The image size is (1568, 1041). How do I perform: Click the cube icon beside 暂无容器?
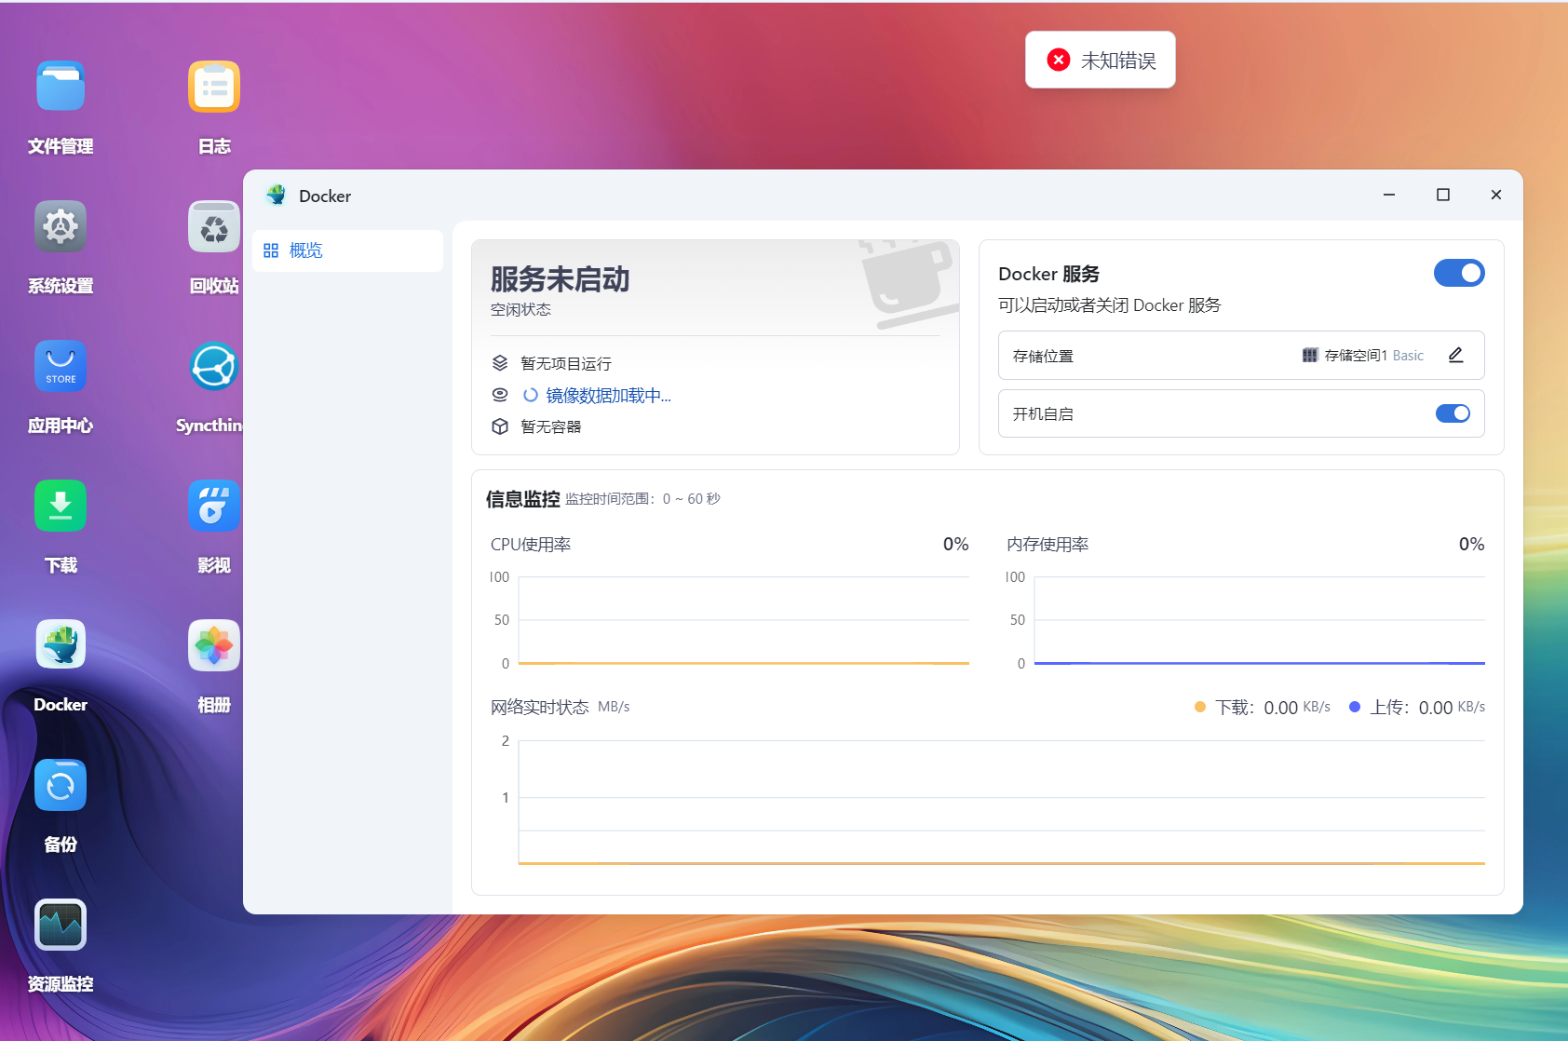click(500, 426)
